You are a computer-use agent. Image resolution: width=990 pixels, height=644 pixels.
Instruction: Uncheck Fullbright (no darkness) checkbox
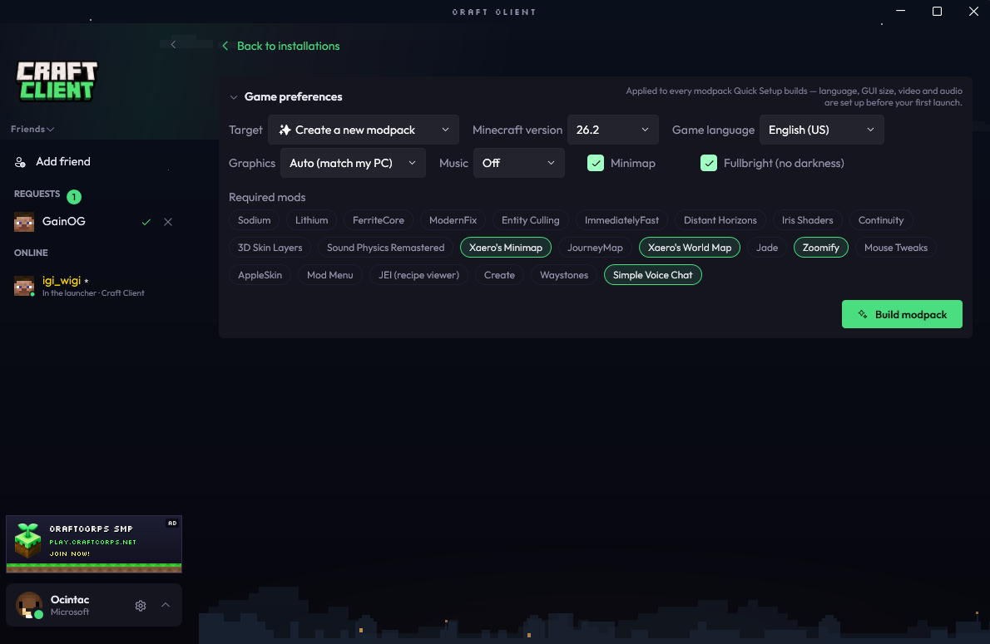[x=709, y=163]
